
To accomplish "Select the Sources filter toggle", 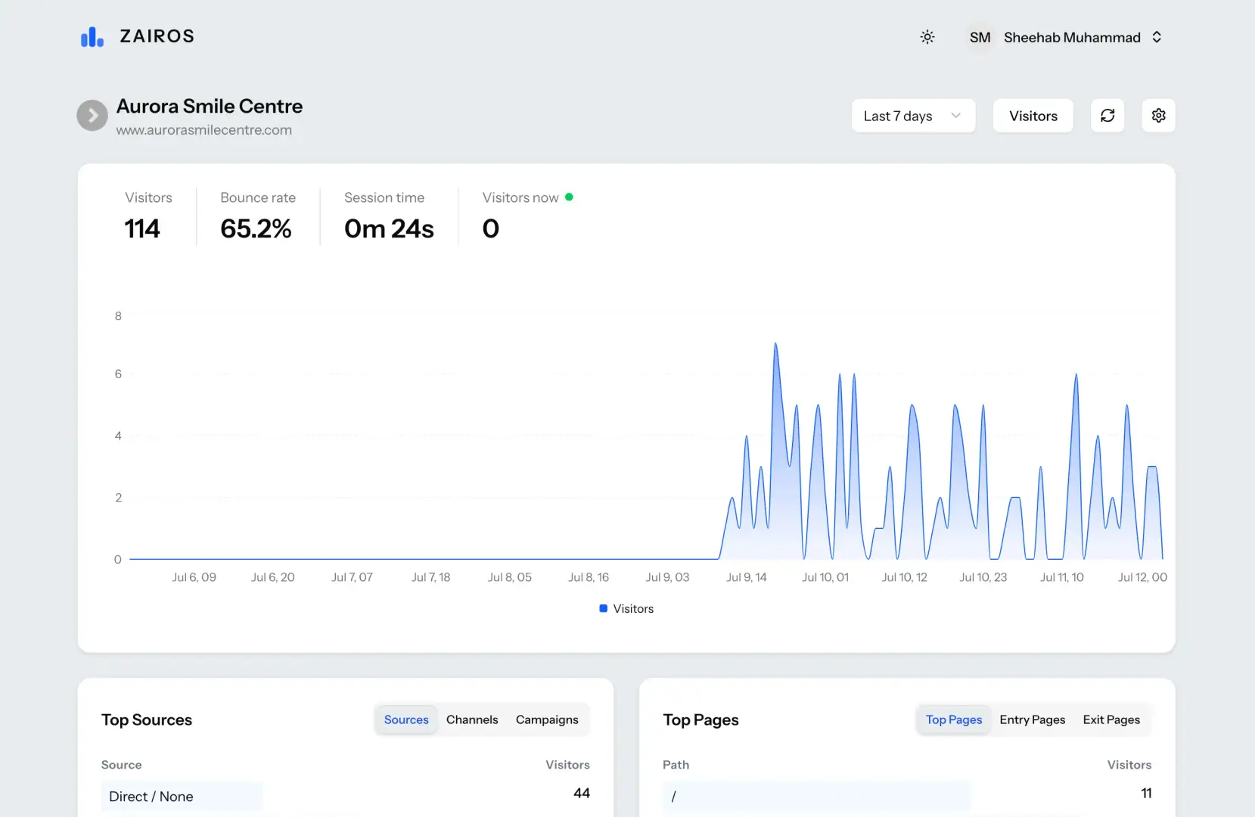I will tap(405, 719).
